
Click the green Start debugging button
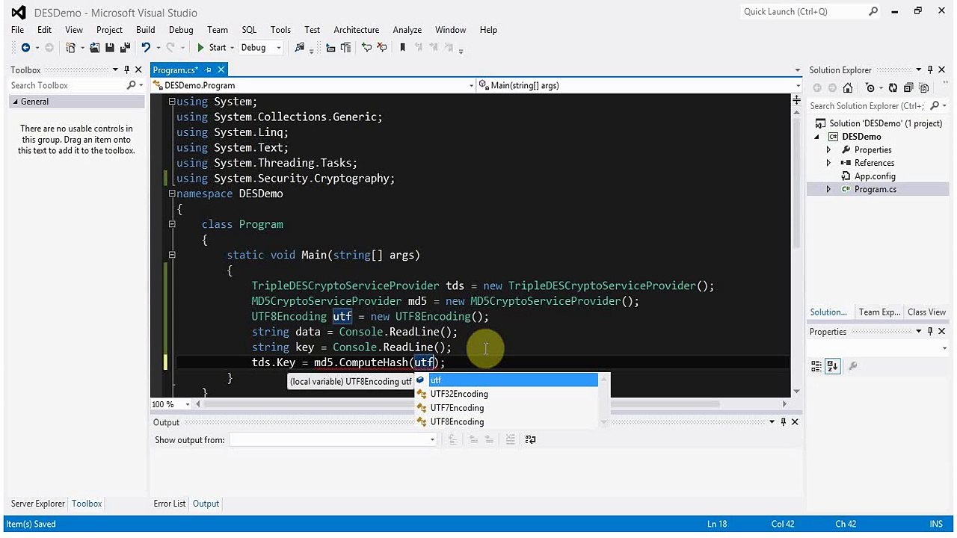click(x=212, y=48)
